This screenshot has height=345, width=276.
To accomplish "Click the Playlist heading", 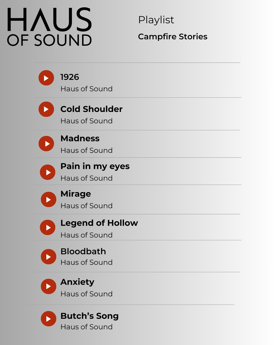I will point(156,20).
